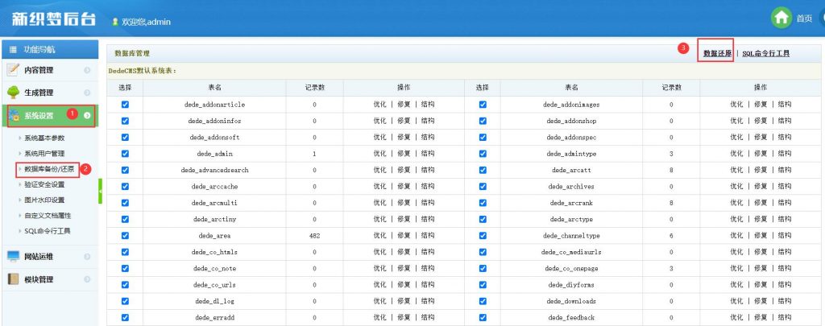
Task: Click the 首页 home link
Action: tap(804, 19)
